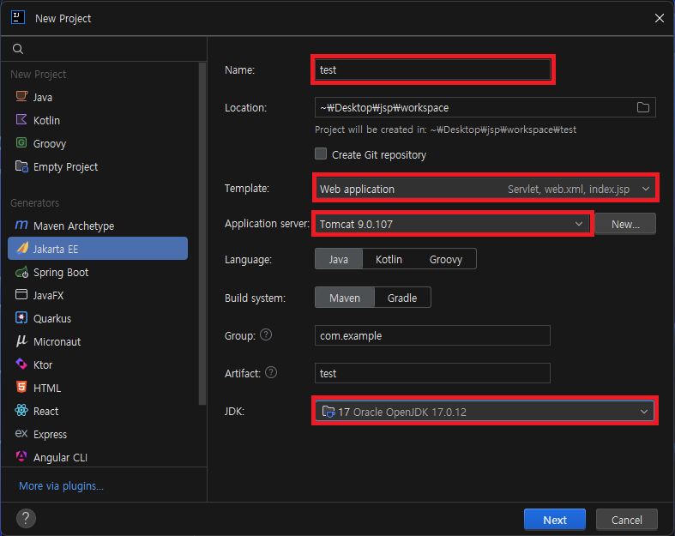Image resolution: width=675 pixels, height=536 pixels.
Task: Click the Empty Project folder icon
Action: pyautogui.click(x=21, y=166)
